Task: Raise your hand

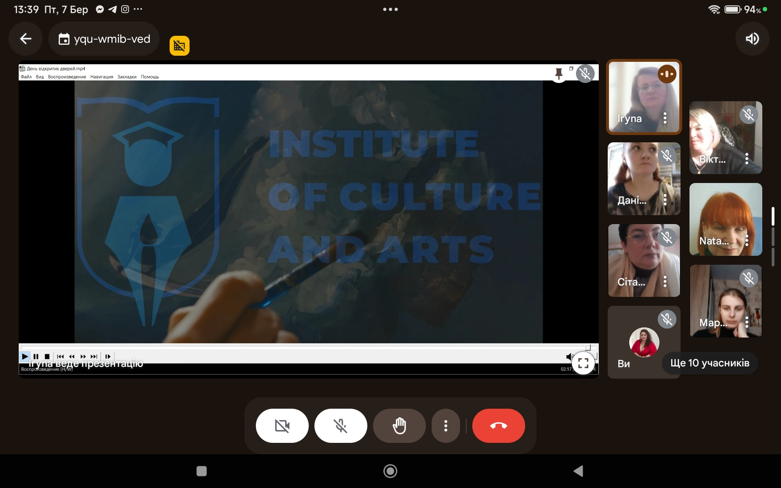Action: click(399, 426)
